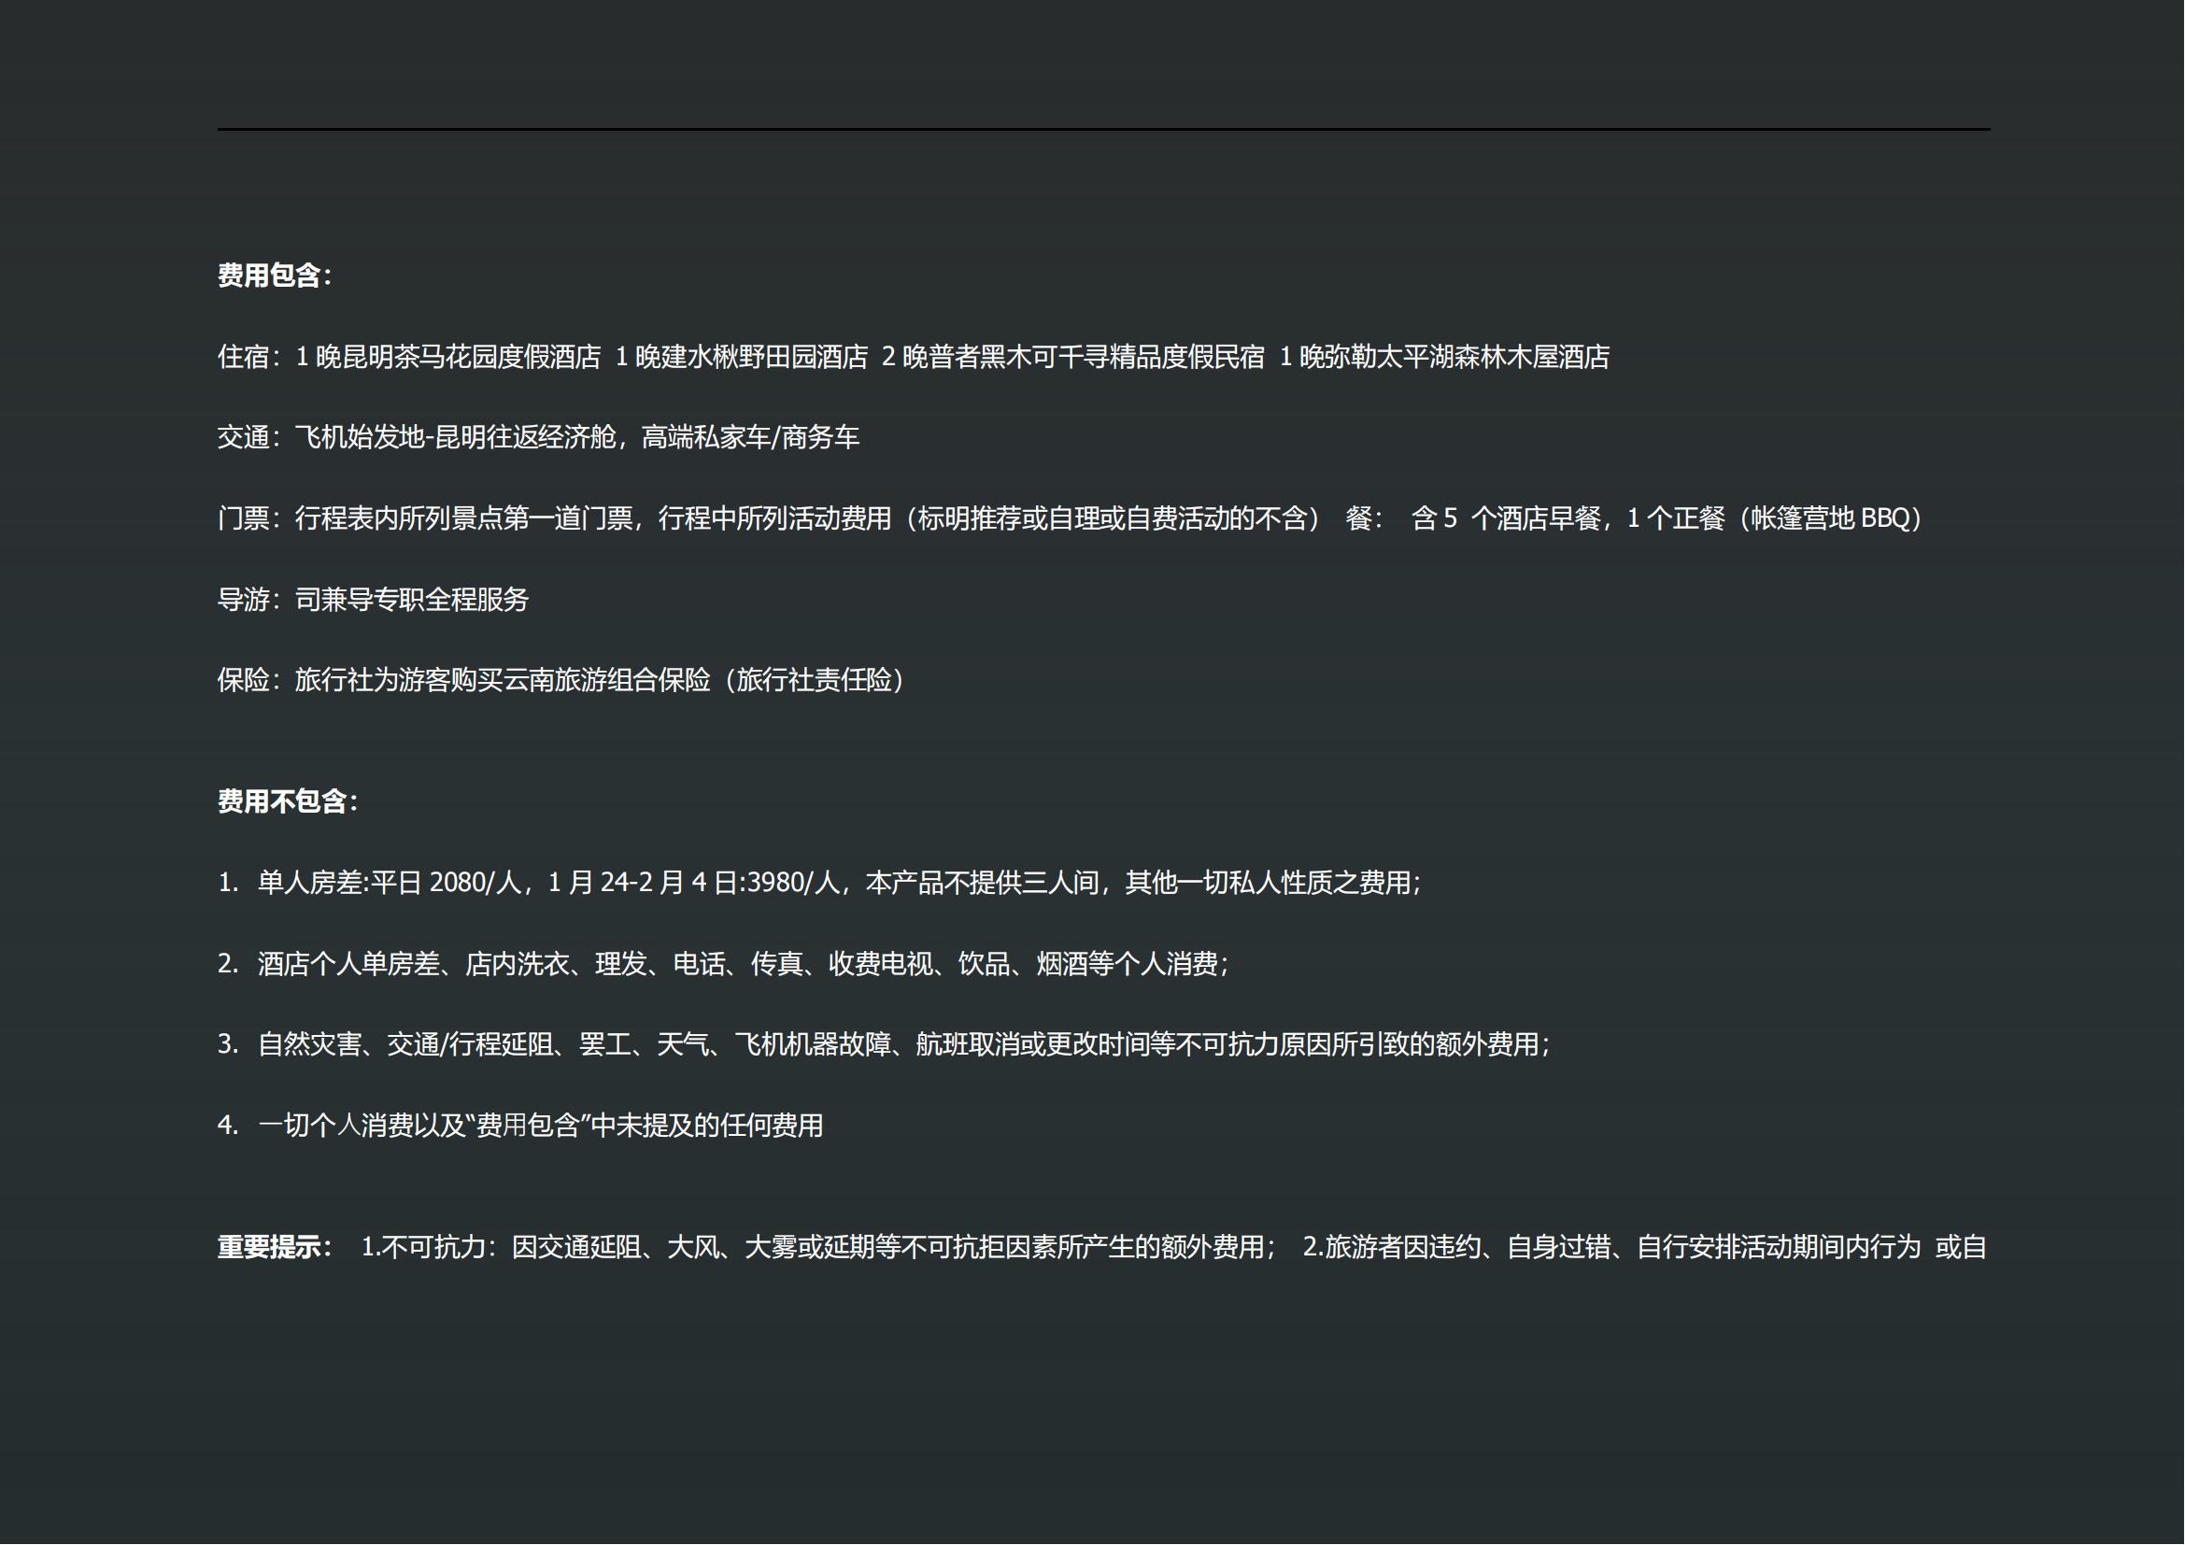
Task: Click the text 2.旅游者因违约、自身过错
Action: pyautogui.click(x=1644, y=1247)
